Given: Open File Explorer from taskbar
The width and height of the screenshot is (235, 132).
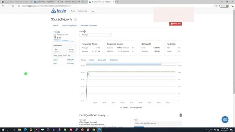Looking at the screenshot, I should (19, 130).
